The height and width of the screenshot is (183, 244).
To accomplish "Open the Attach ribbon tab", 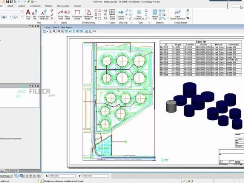I will [10, 6].
